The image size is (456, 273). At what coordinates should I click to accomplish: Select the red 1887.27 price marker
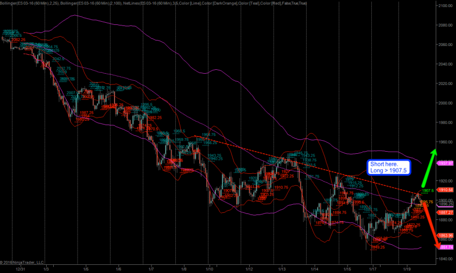tap(446, 212)
